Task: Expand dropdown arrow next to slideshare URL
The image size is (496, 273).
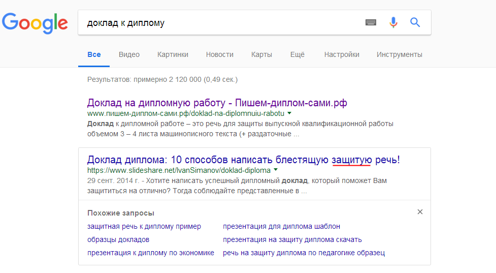Action: (x=276, y=170)
